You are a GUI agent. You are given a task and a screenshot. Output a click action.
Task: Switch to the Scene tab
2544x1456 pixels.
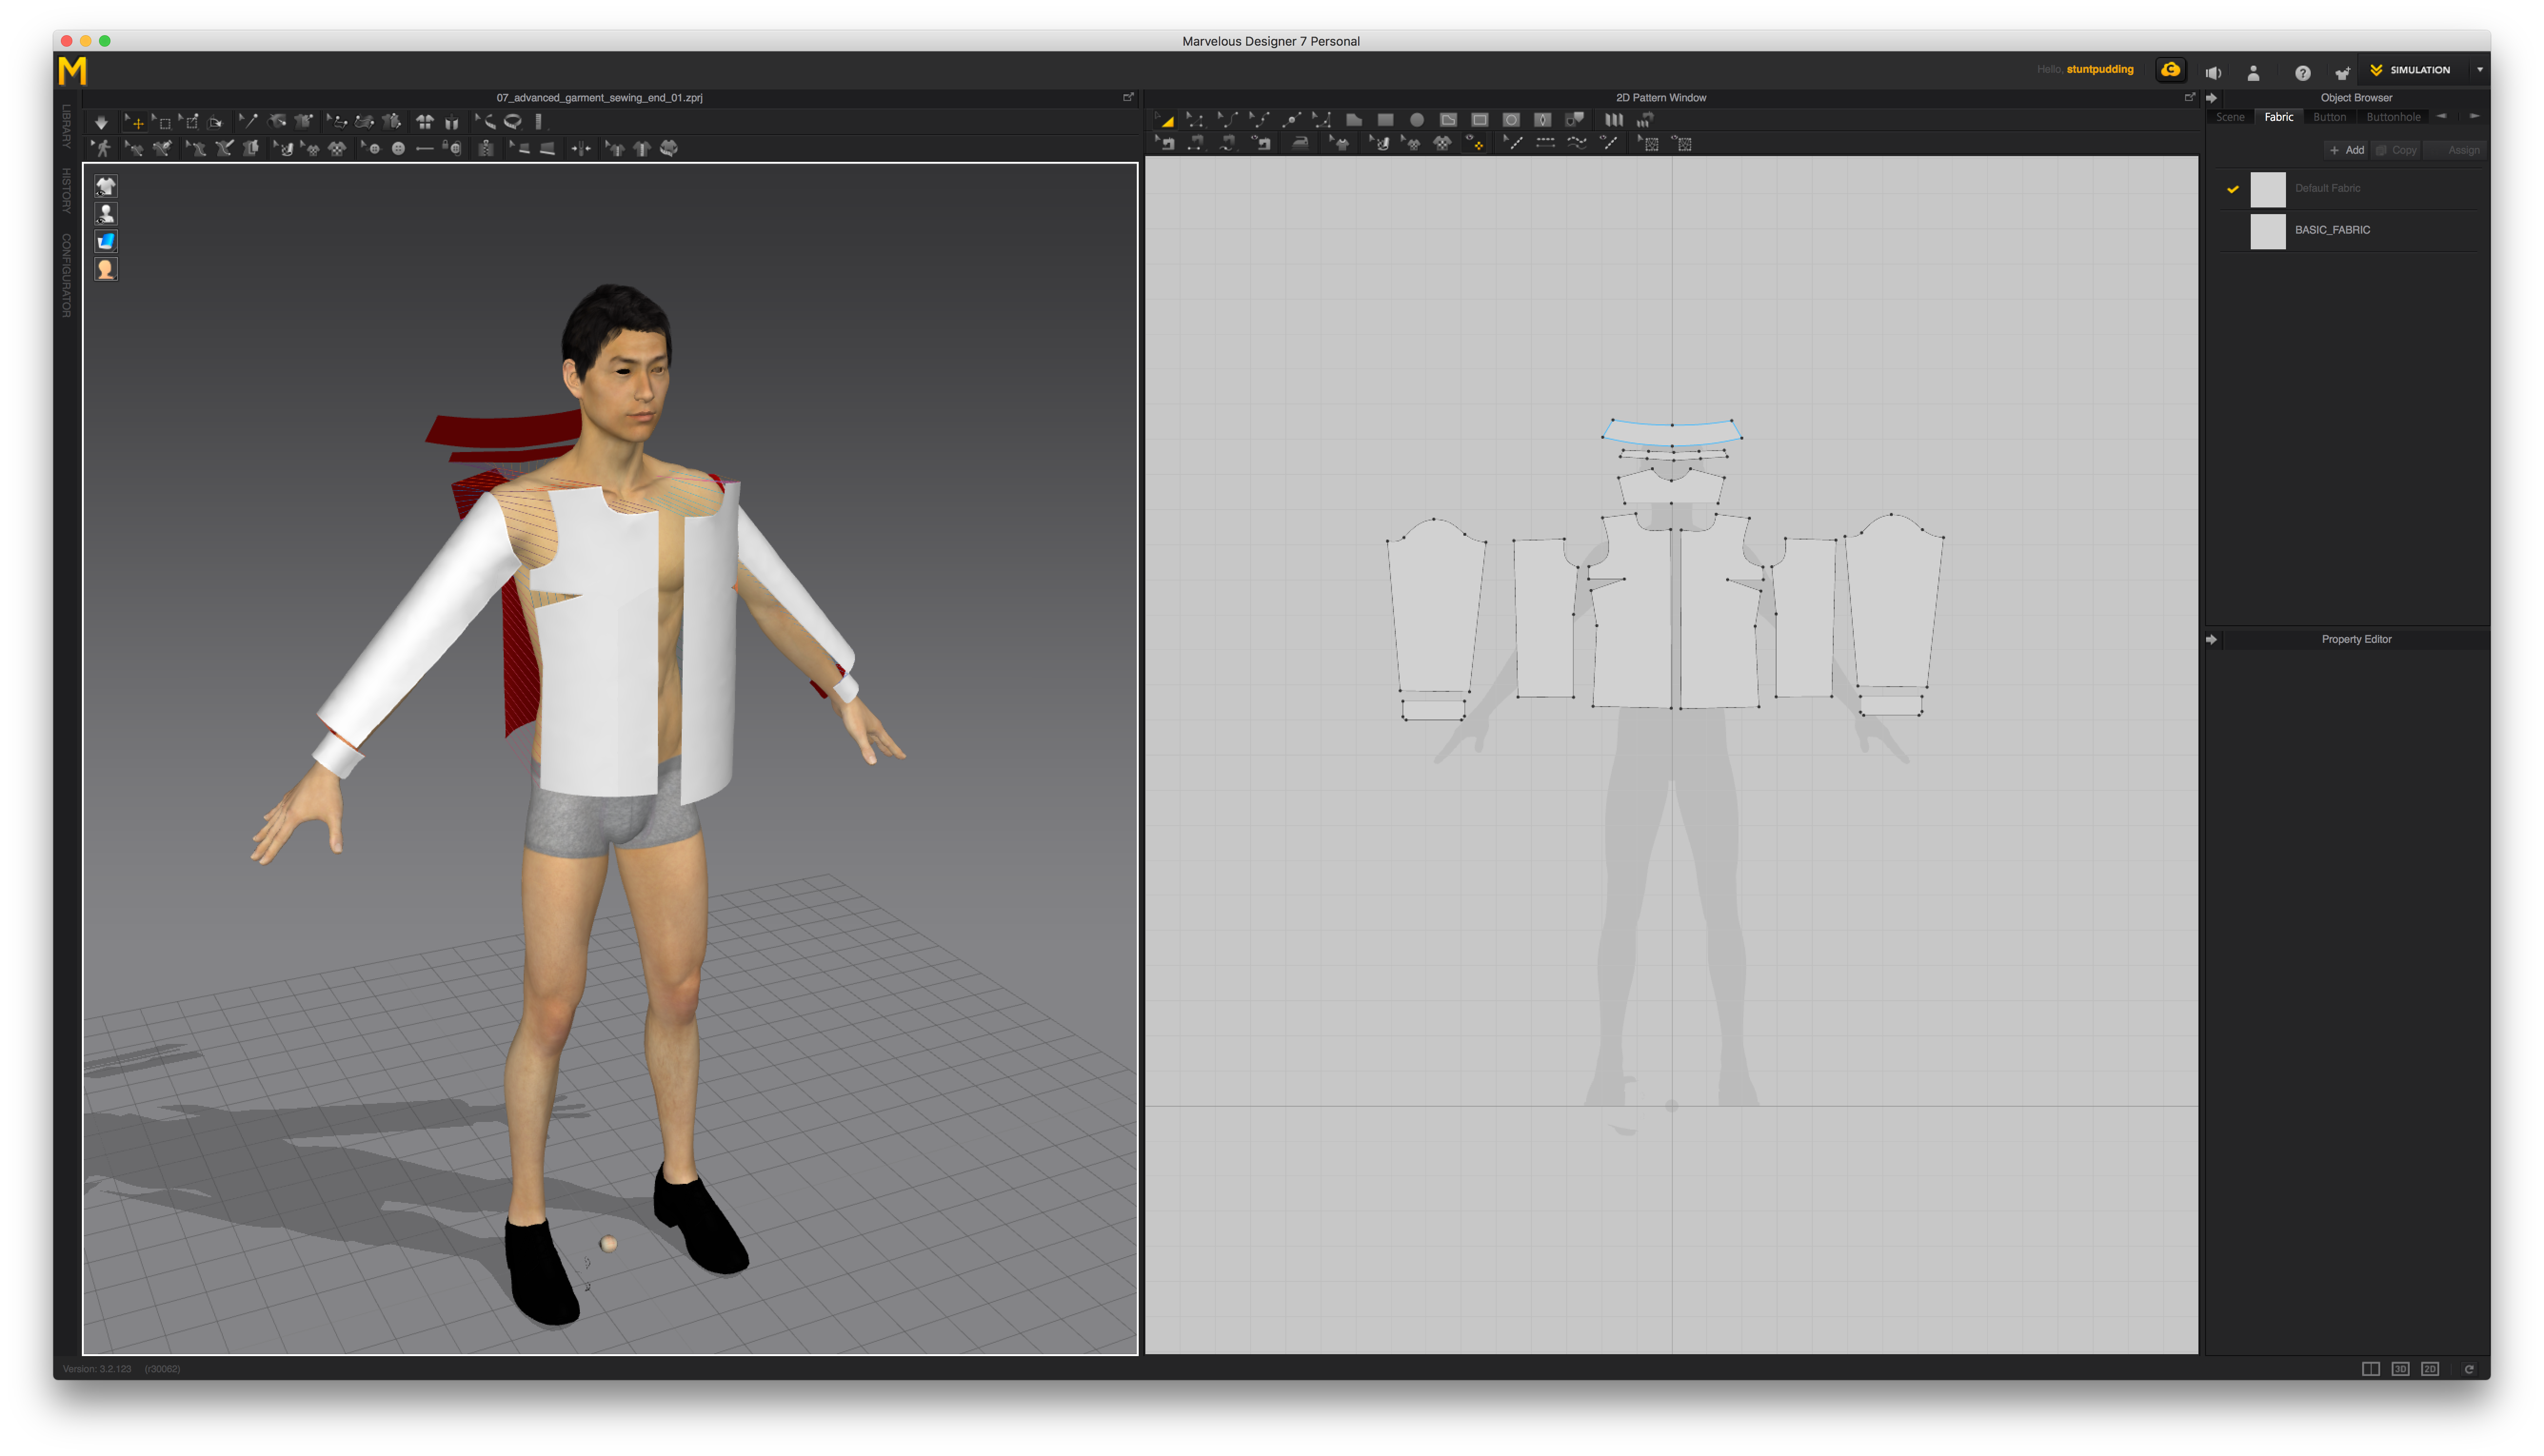tap(2230, 117)
